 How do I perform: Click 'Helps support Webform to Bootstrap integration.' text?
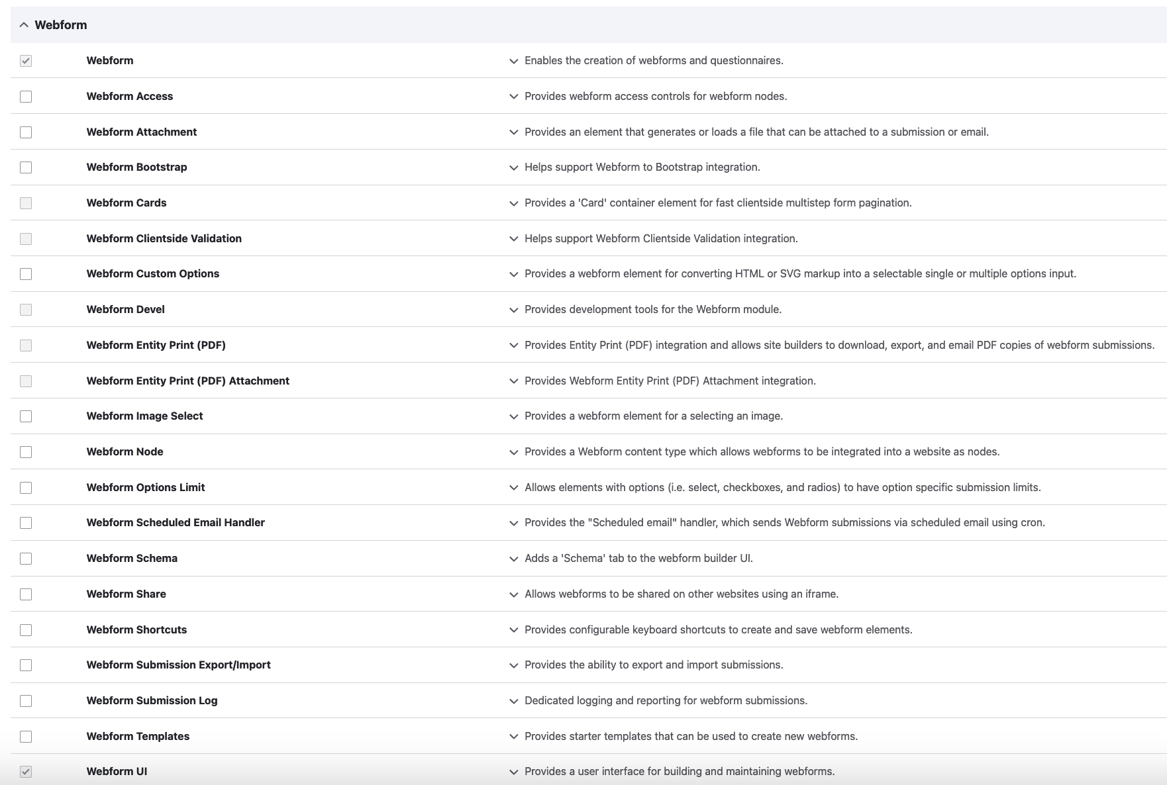642,167
